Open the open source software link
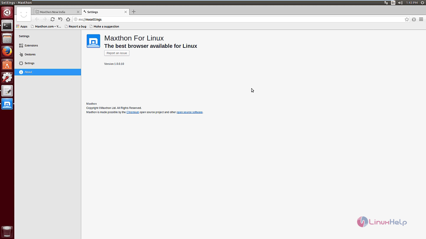 click(x=189, y=112)
